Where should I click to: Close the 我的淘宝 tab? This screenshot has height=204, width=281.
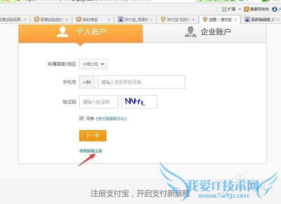click(x=109, y=20)
